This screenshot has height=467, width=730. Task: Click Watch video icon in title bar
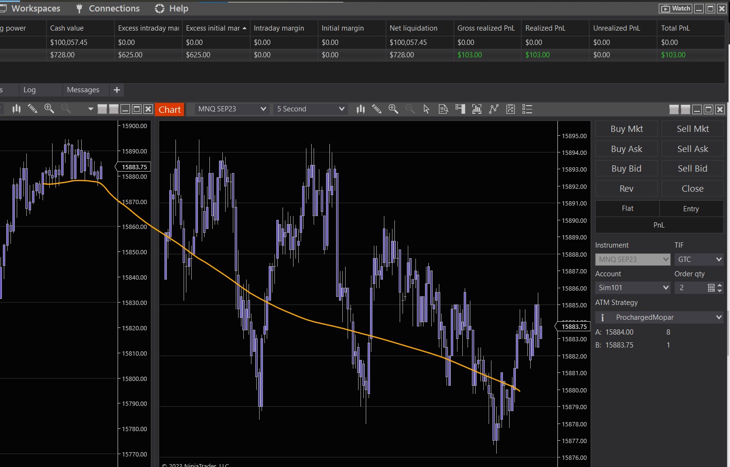[676, 9]
